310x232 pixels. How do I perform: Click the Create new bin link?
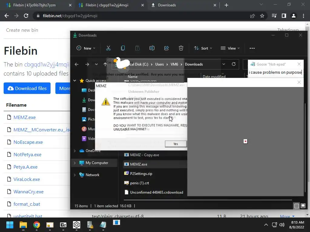point(22,30)
